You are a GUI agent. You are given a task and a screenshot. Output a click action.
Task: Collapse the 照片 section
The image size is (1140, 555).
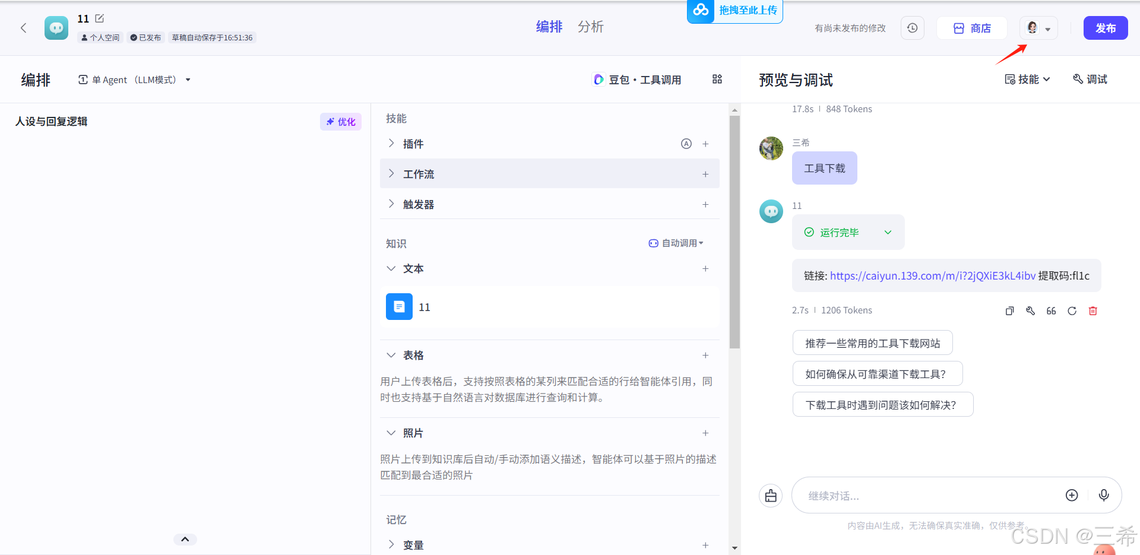click(391, 433)
